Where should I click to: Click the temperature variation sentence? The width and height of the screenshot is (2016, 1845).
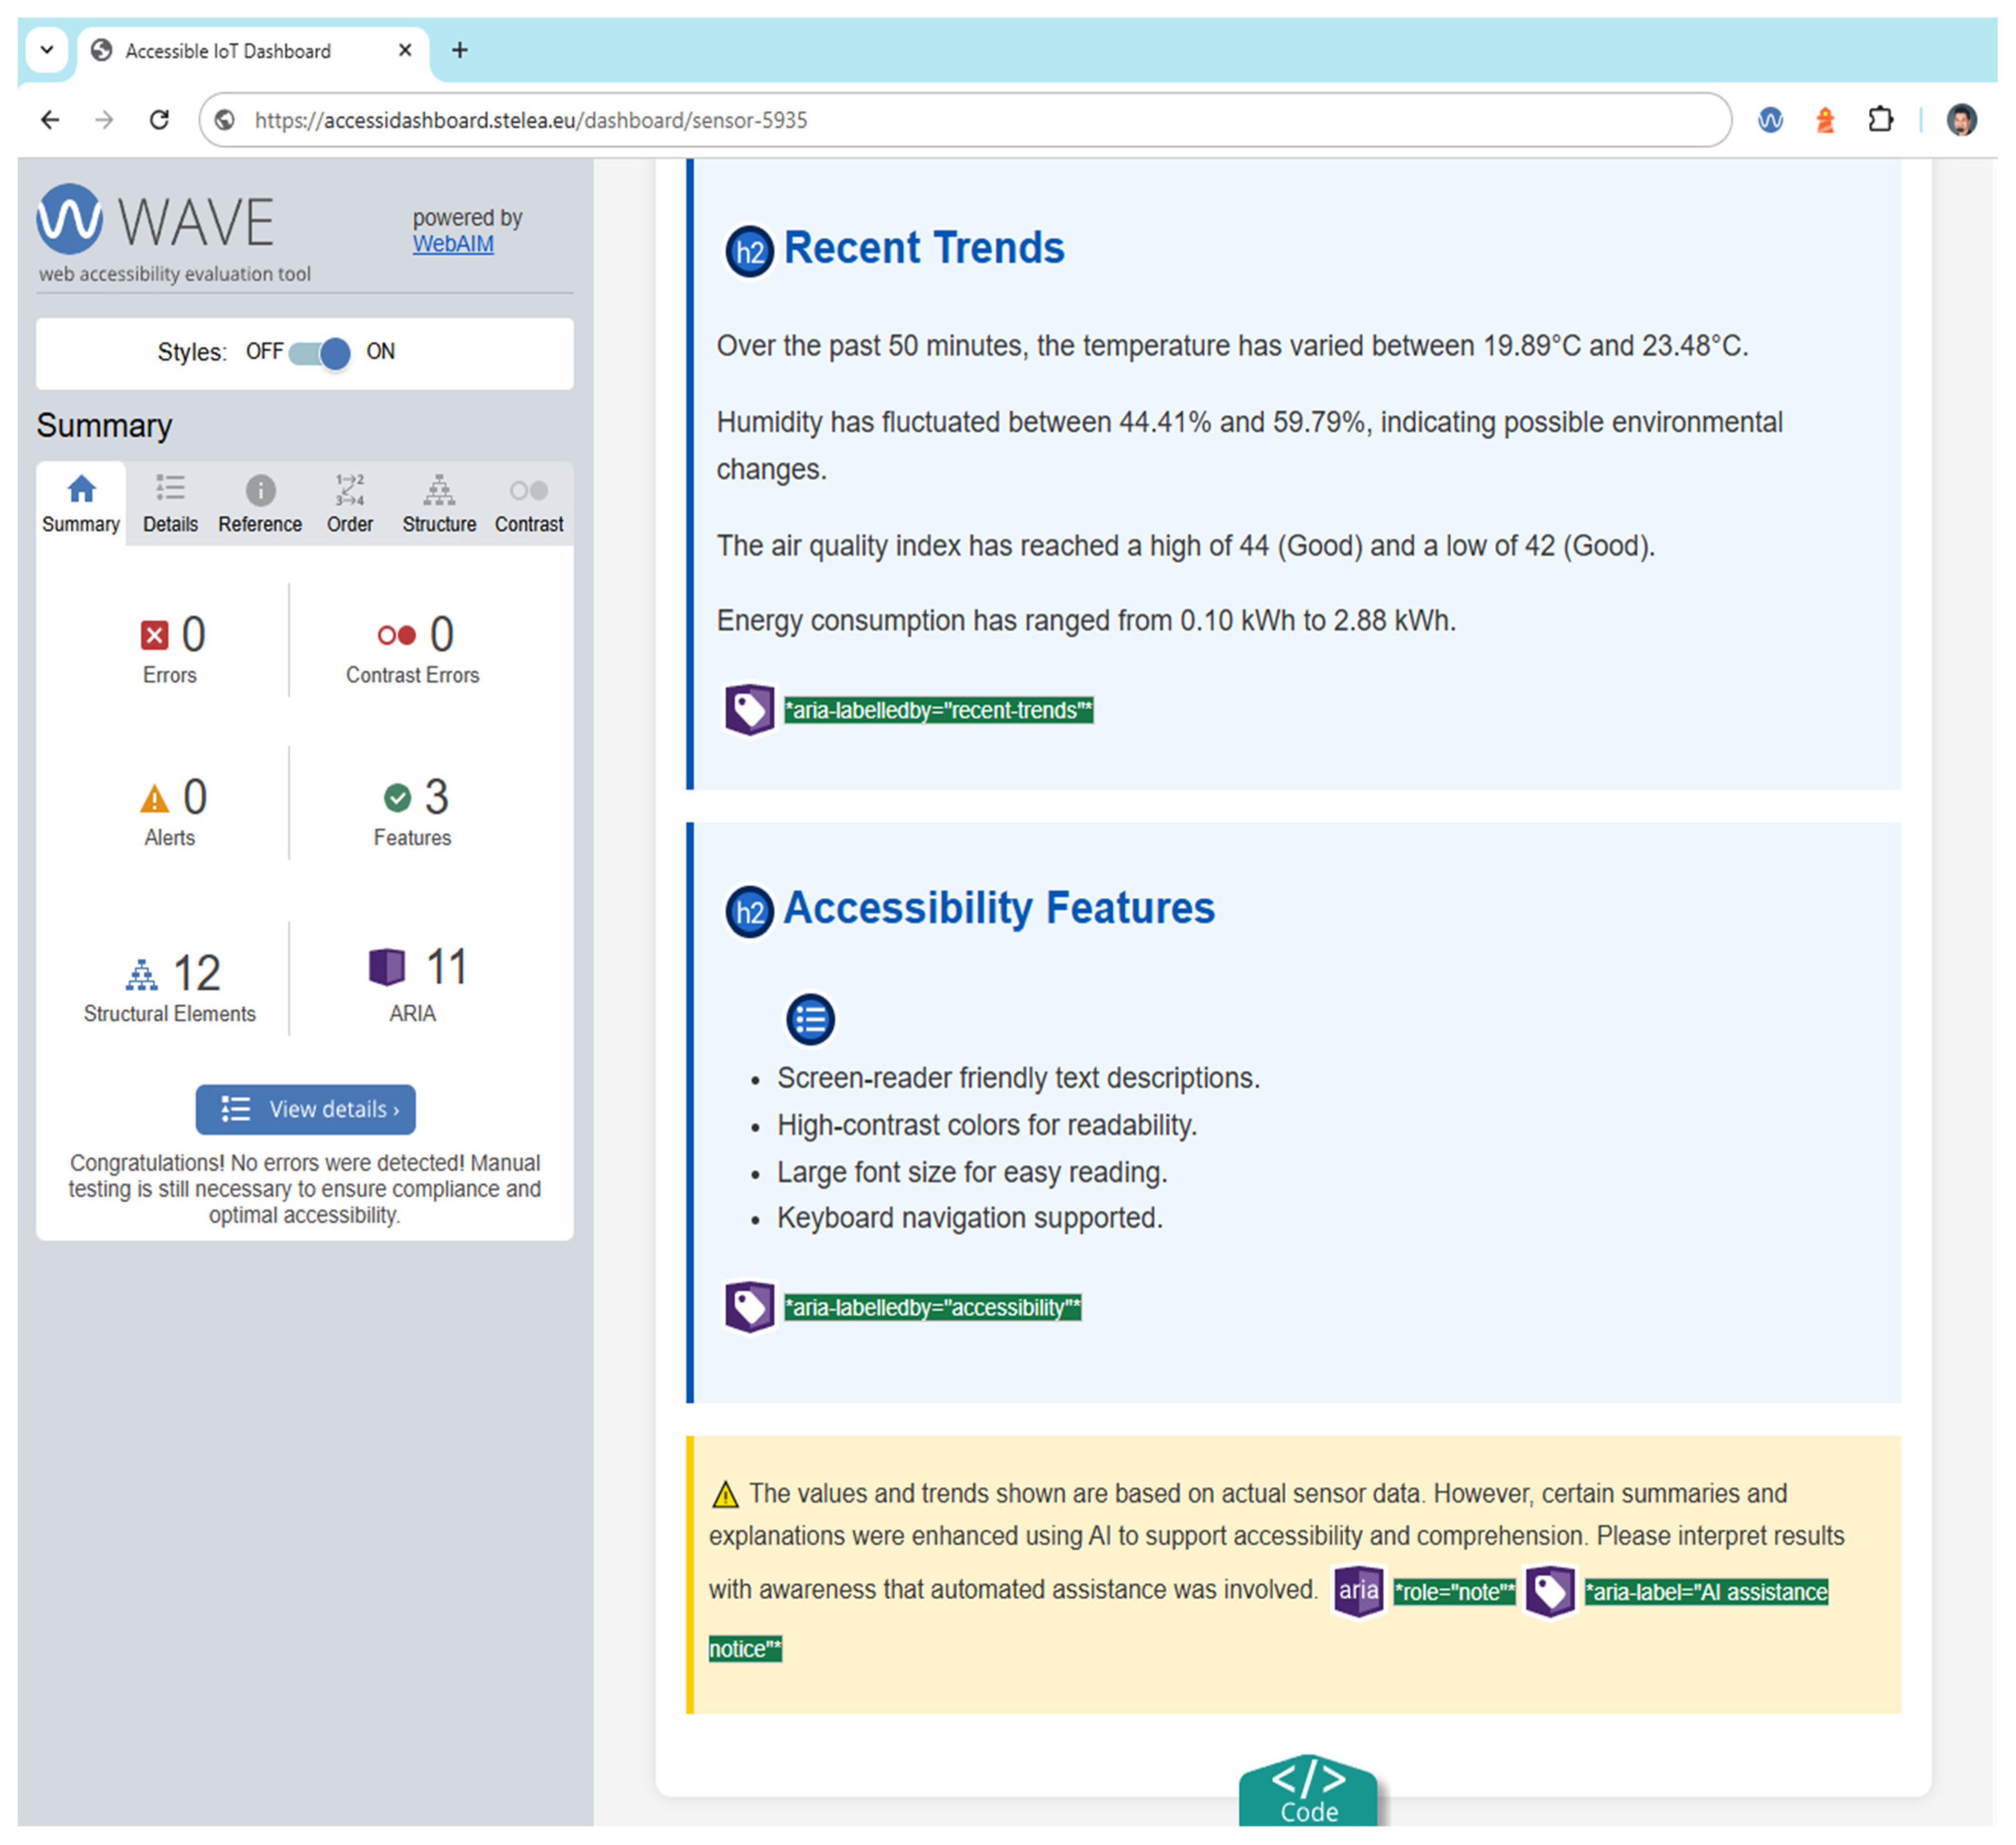click(1233, 347)
